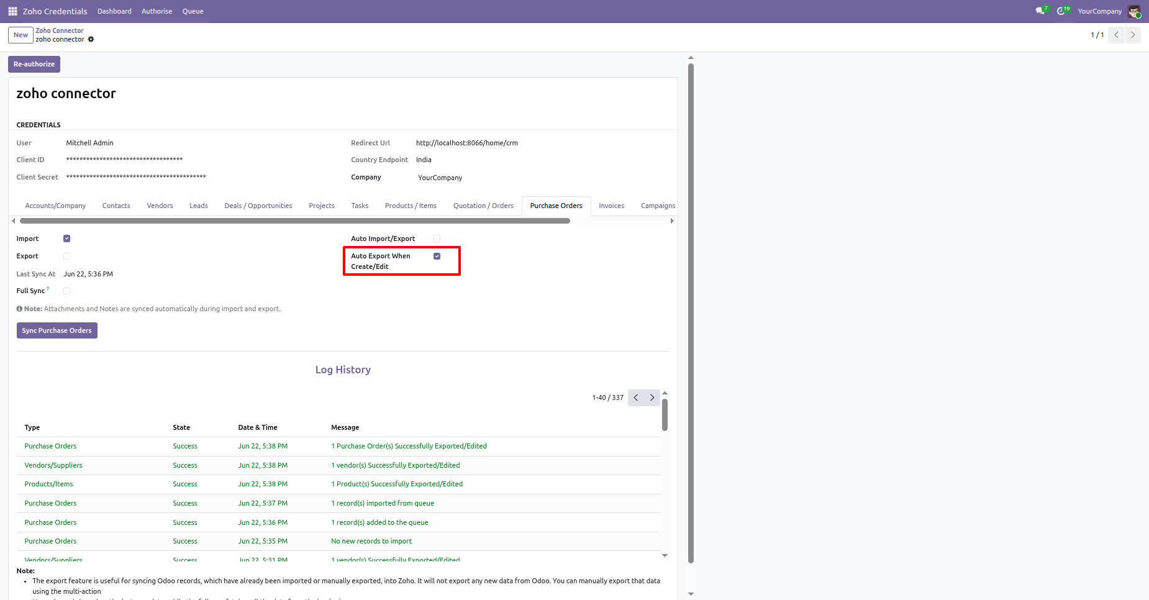1149x600 pixels.
Task: Select the Purchase Orders tab
Action: tap(556, 206)
